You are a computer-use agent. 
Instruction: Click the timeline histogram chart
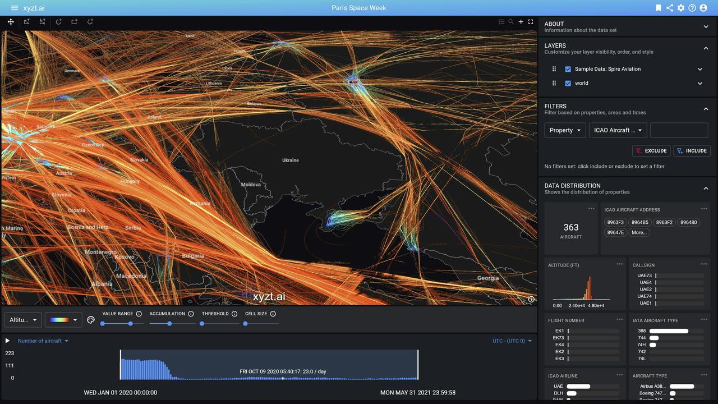pos(269,365)
